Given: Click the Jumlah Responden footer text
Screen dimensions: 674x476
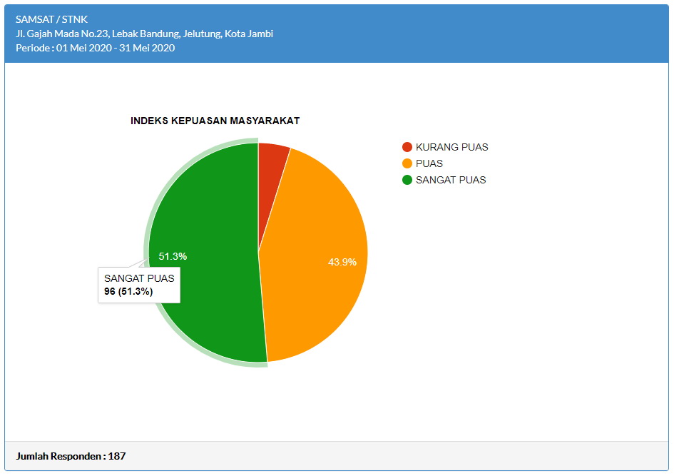Looking at the screenshot, I should pos(71,456).
